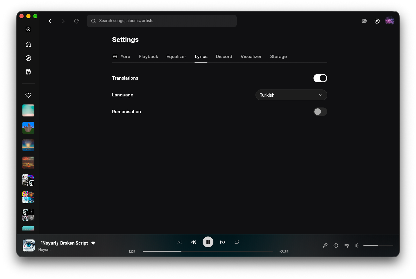The height and width of the screenshot is (279, 416).
Task: Go forward with the right arrow
Action: click(x=63, y=21)
